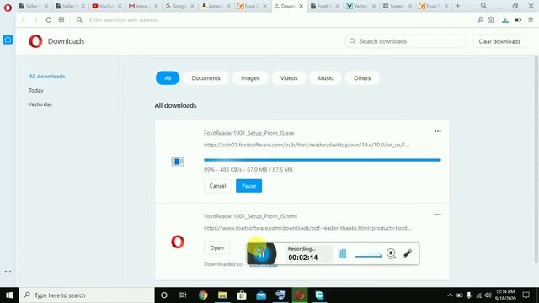Open the downloads arrow icon in toolbar

(505, 20)
